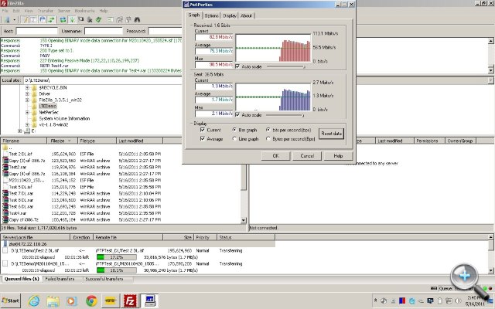Toggle remote directory tree toolbar icon
This screenshot has height=309, width=495.
tap(43, 19)
